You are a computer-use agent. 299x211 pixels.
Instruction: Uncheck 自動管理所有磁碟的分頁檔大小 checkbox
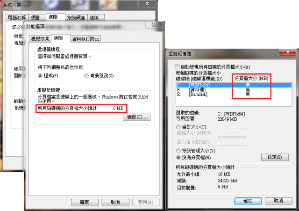point(177,67)
